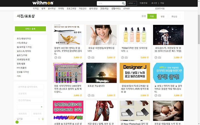Open 번역 category in navigation

point(43,9)
